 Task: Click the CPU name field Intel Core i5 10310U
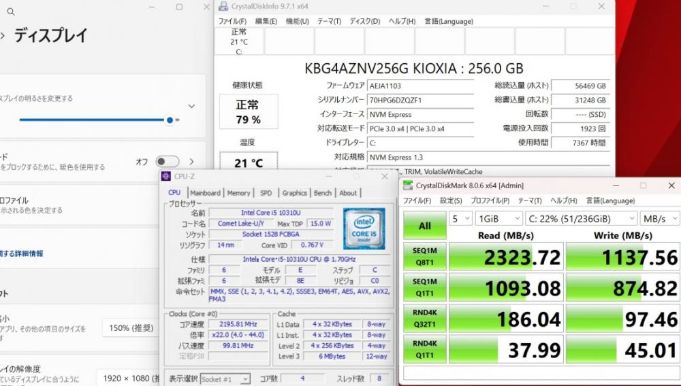(272, 213)
